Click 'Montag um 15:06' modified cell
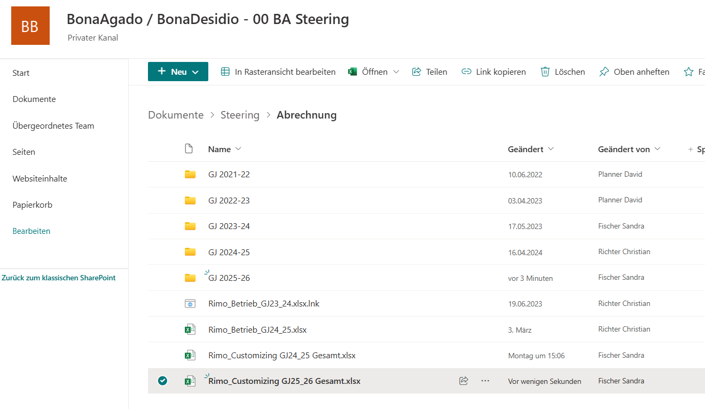The width and height of the screenshot is (705, 409). [x=536, y=356]
